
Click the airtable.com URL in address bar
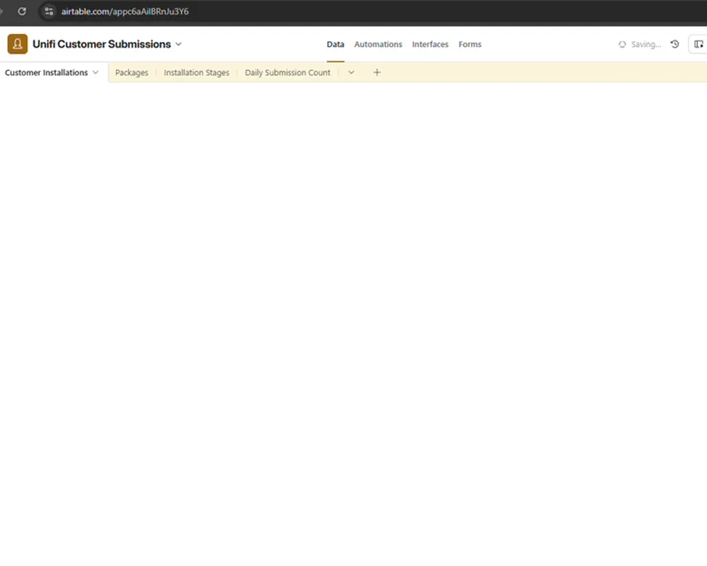[x=125, y=12]
